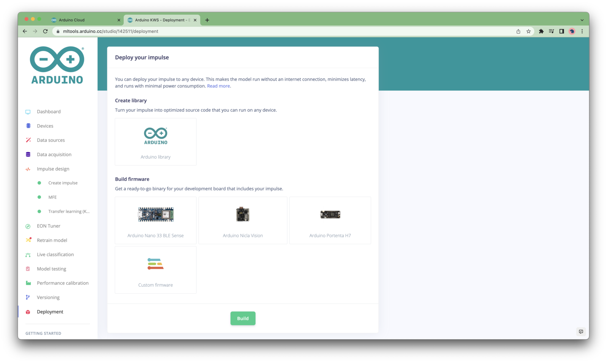
Task: Select the Custom firmware card
Action: coord(156,270)
